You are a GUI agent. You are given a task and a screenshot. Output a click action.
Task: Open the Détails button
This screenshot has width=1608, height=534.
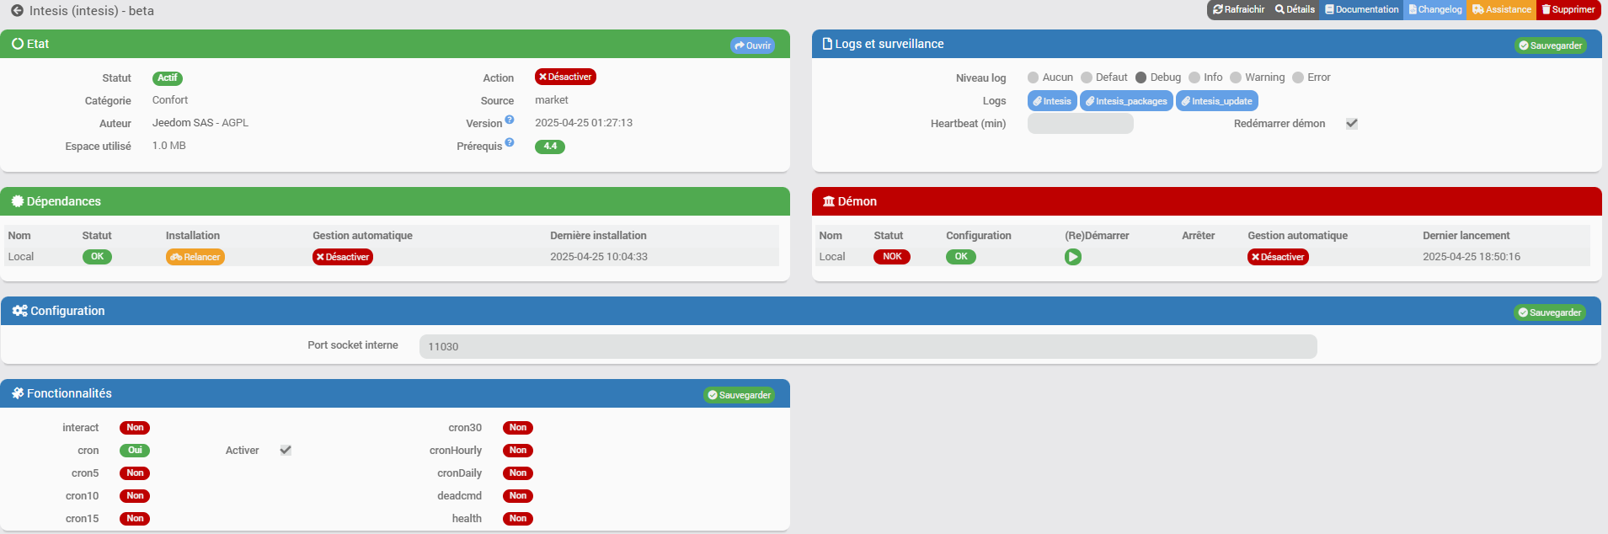(x=1295, y=9)
